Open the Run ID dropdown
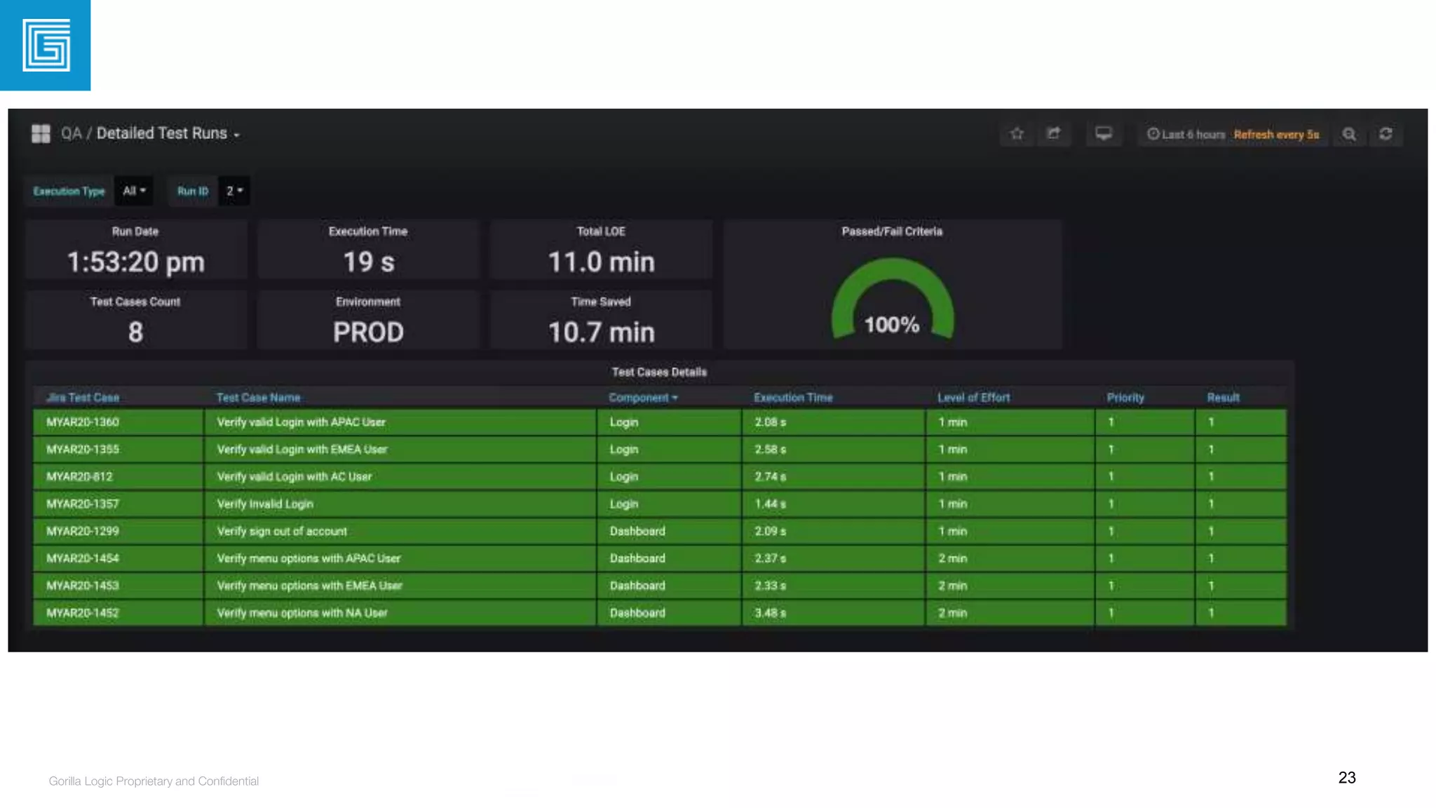The height and width of the screenshot is (808, 1436). pos(233,191)
